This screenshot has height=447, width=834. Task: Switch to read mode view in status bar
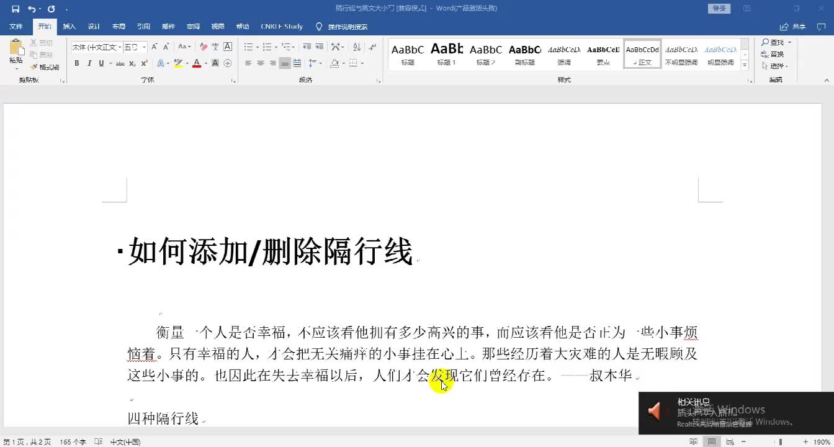point(693,442)
